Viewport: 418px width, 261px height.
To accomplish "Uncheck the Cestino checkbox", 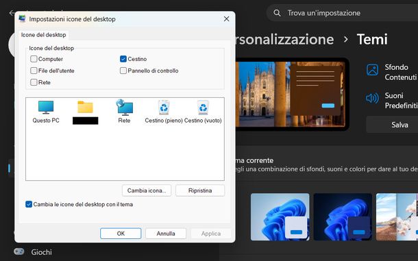I will [x=123, y=59].
